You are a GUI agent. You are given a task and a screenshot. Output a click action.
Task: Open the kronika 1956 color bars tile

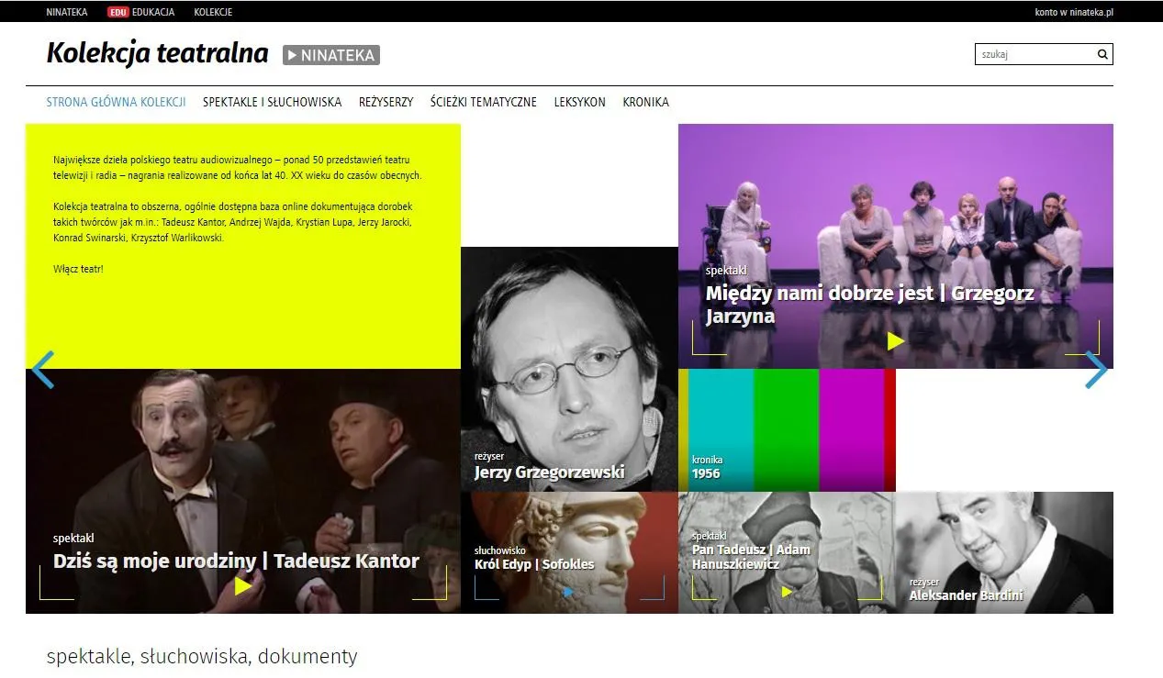point(787,430)
